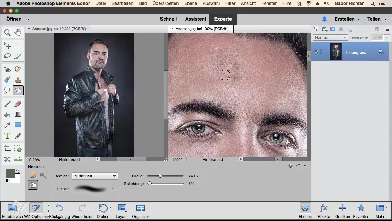Toggle WZ-Optionen panel
392x221 pixels.
(x=36, y=211)
